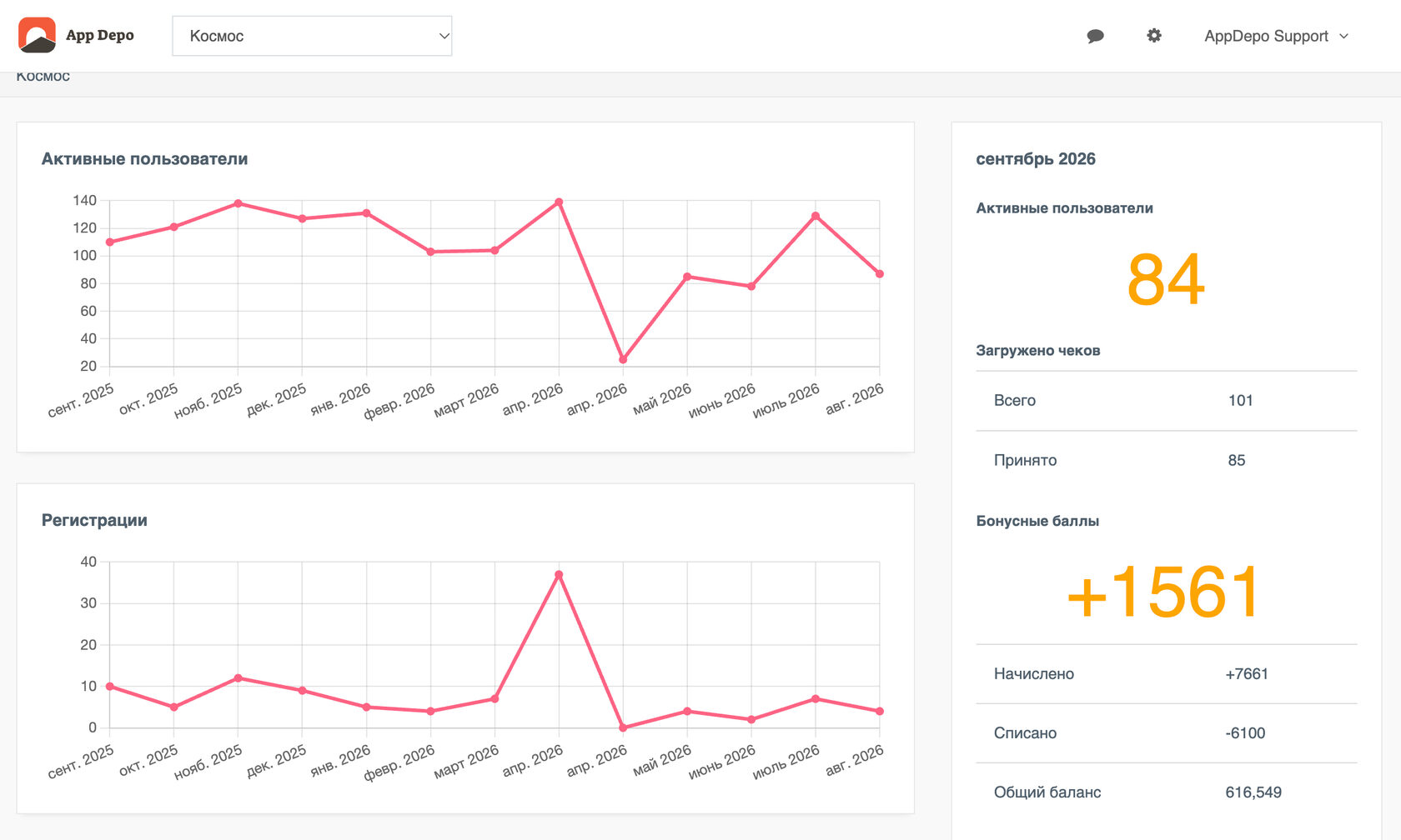
Task: Click the Регистрации chart heading
Action: click(x=94, y=520)
